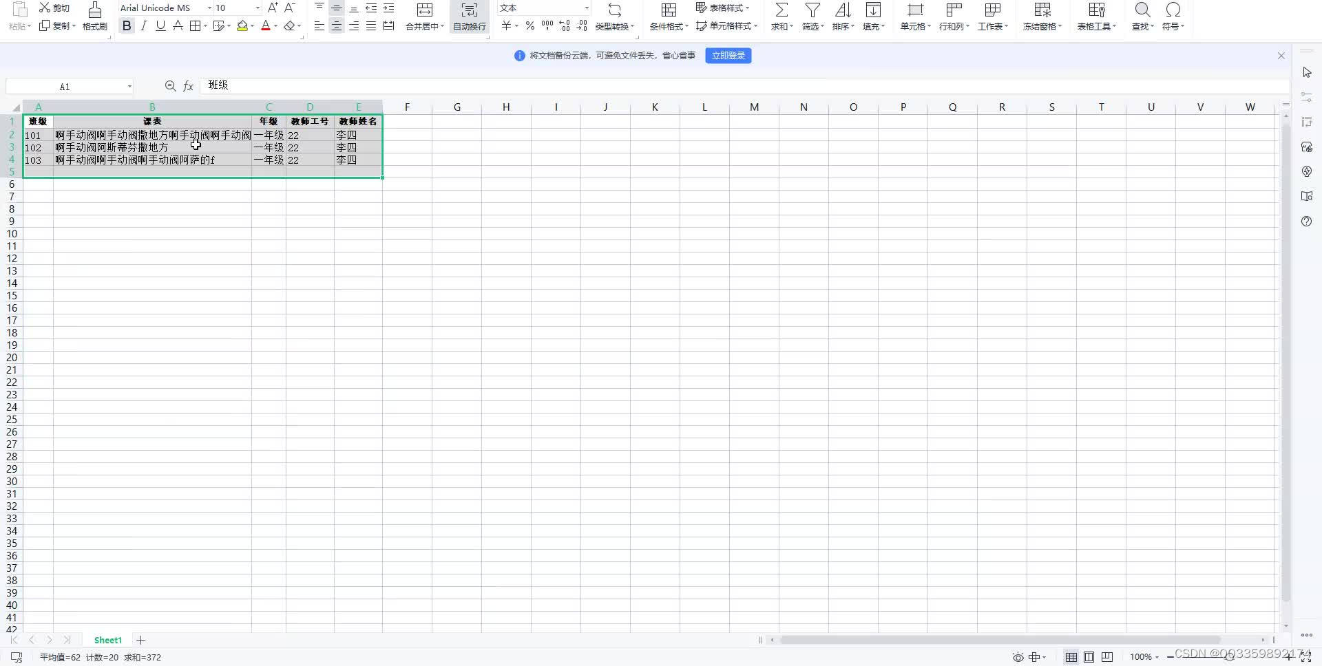The height and width of the screenshot is (666, 1322).
Task: Toggle Italic formatting
Action: click(143, 26)
